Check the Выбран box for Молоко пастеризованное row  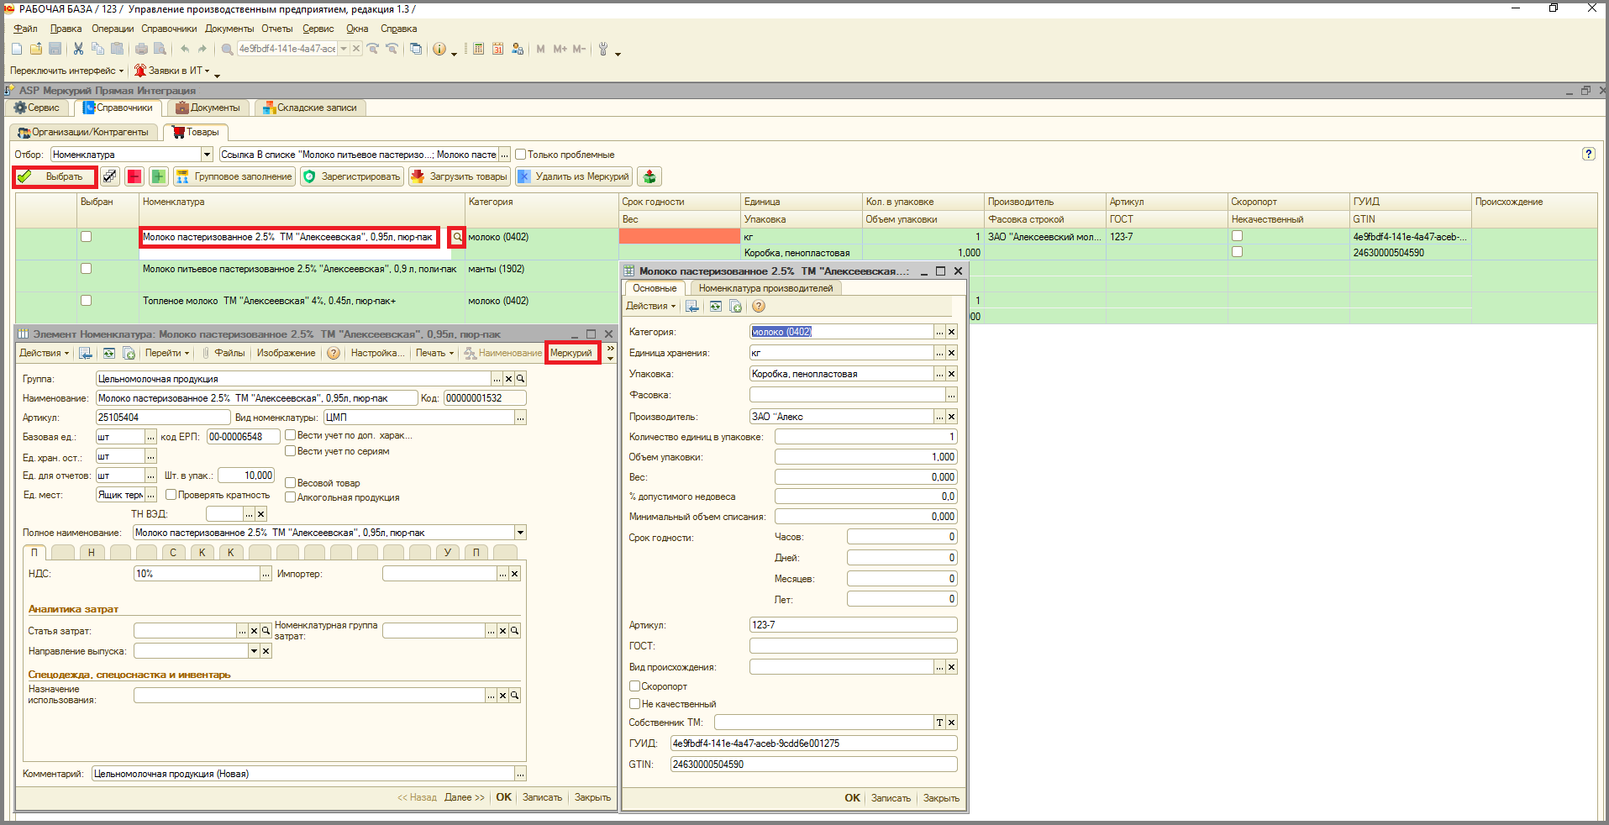(x=86, y=237)
